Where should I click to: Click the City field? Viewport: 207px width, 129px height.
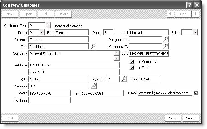coord(59,79)
